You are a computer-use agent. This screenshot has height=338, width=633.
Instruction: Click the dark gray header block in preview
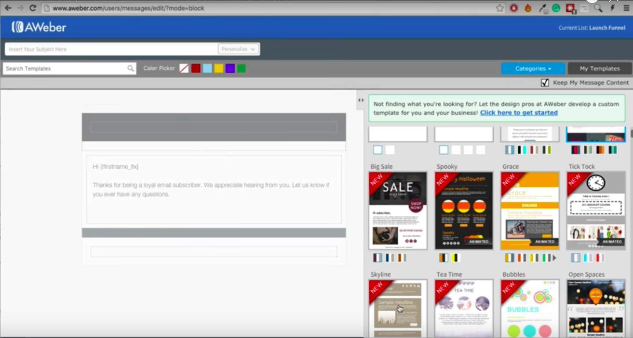[x=214, y=127]
